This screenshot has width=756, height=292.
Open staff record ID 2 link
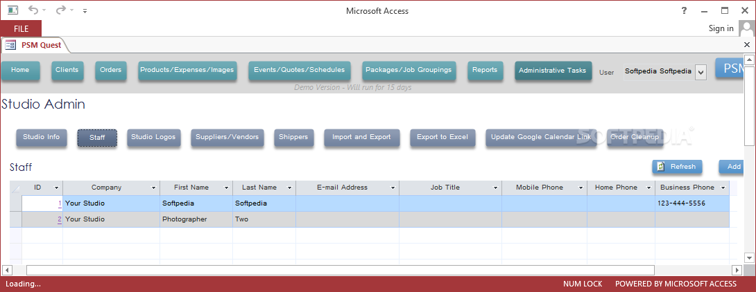[x=60, y=219]
